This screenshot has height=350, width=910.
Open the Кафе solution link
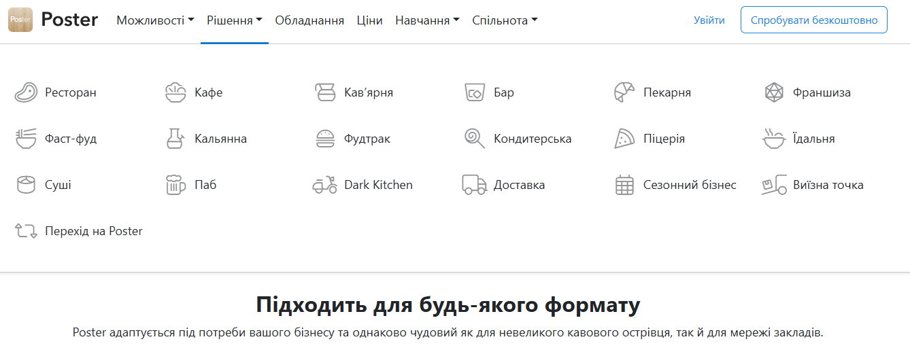coord(209,92)
